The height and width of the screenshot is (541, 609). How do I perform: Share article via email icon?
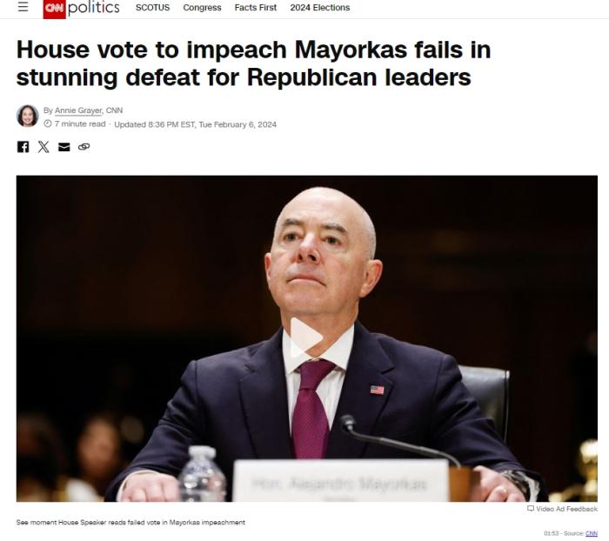pos(64,147)
